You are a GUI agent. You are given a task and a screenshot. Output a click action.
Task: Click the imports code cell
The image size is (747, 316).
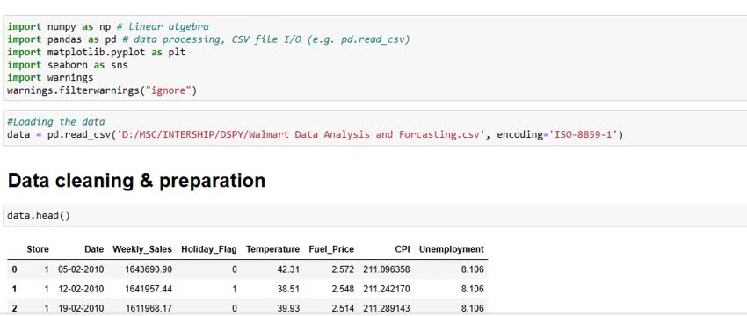click(375, 58)
